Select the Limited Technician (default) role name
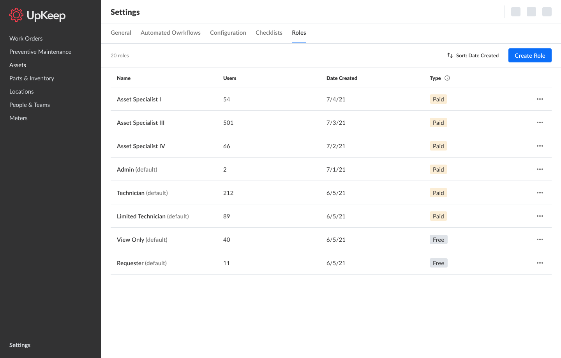 [x=153, y=216]
